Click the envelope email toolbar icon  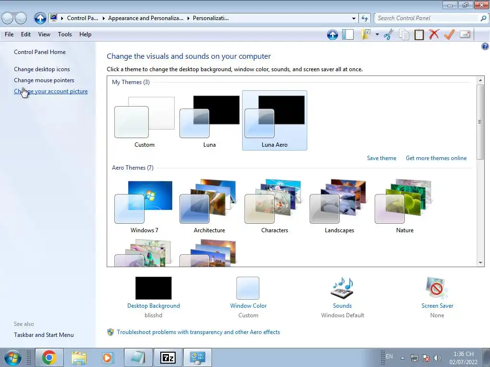click(465, 34)
